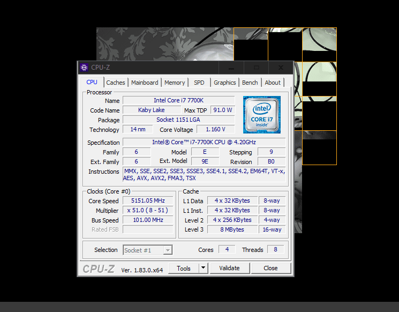399x312 pixels.
Task: Click the Threads count value 8
Action: pos(276,249)
